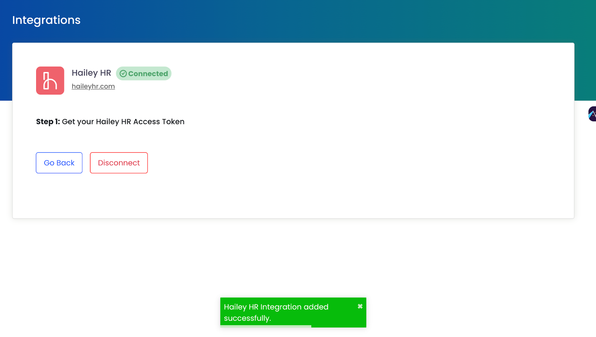This screenshot has height=337, width=596.
Task: Click the Hailey HR title text
Action: click(x=91, y=73)
